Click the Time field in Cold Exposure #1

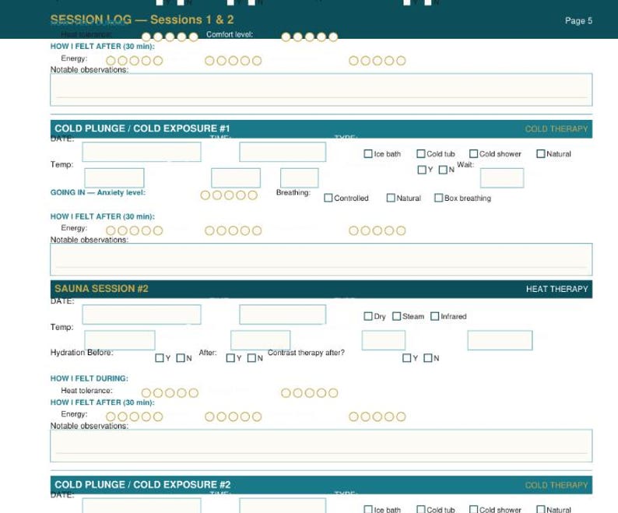283,152
